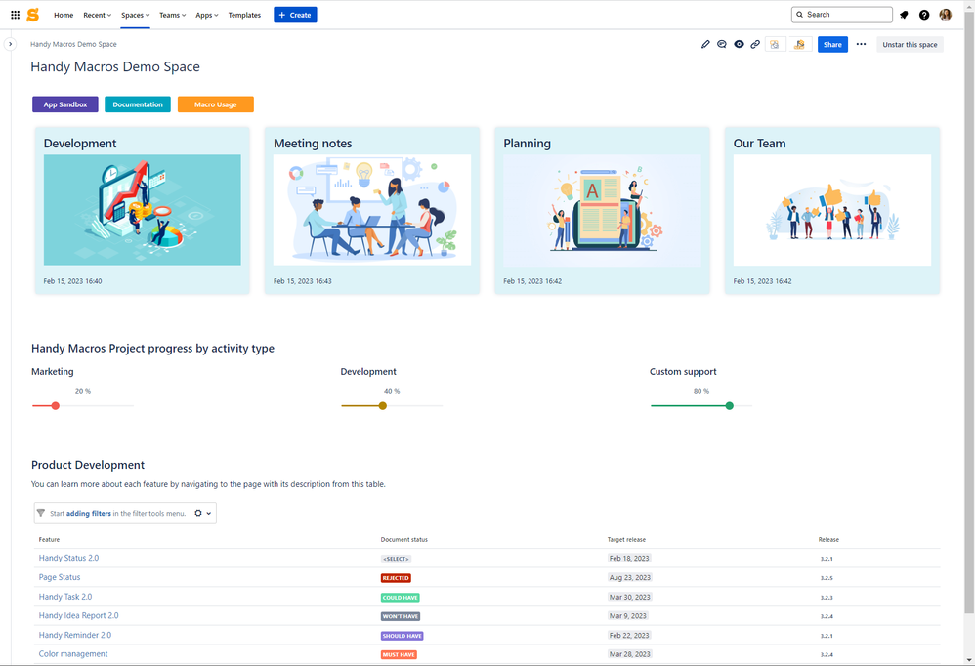Open the Our Team card image
The height and width of the screenshot is (666, 975).
[832, 210]
